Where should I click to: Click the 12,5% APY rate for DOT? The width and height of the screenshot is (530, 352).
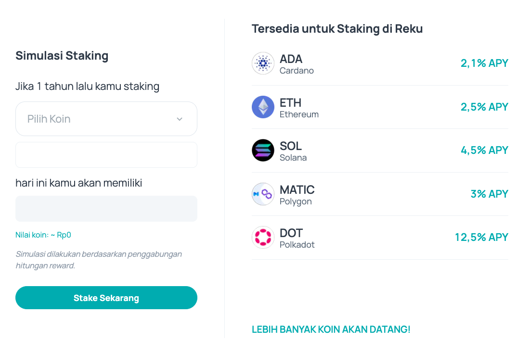481,237
